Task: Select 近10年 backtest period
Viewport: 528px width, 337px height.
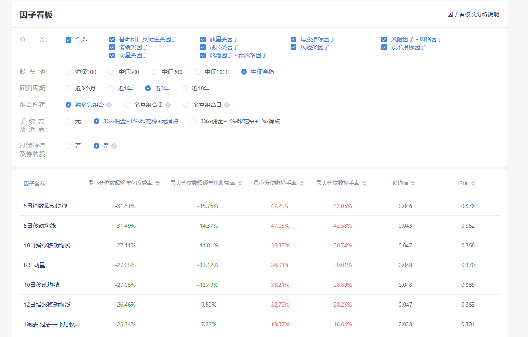Action: pos(184,88)
